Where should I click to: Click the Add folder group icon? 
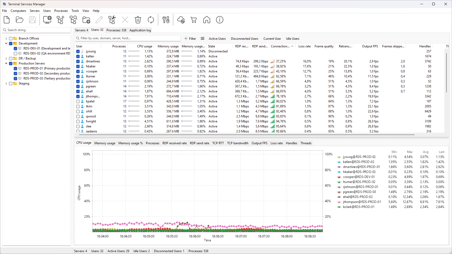pyautogui.click(x=86, y=20)
